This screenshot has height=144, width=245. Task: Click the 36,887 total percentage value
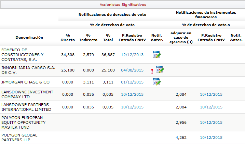pos(108,55)
